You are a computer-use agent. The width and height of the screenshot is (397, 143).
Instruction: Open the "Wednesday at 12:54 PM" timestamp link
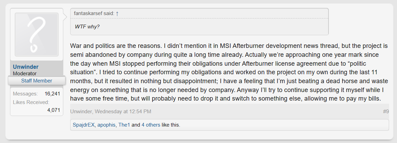[x=123, y=112]
